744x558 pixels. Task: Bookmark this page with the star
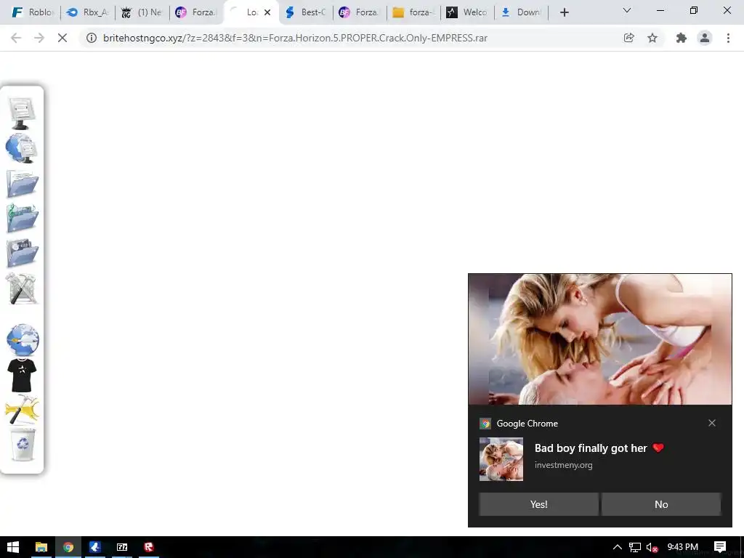tap(652, 38)
